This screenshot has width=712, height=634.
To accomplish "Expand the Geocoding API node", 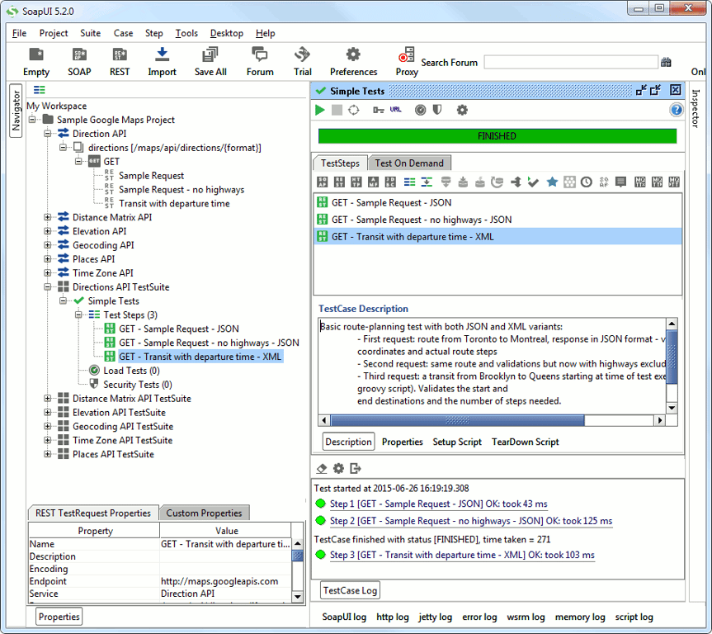I will (48, 245).
